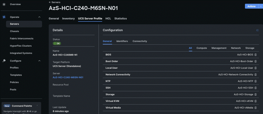Viewport: 263px width, 114px height.
Task: Filter policies by Network
Action: click(x=236, y=48)
